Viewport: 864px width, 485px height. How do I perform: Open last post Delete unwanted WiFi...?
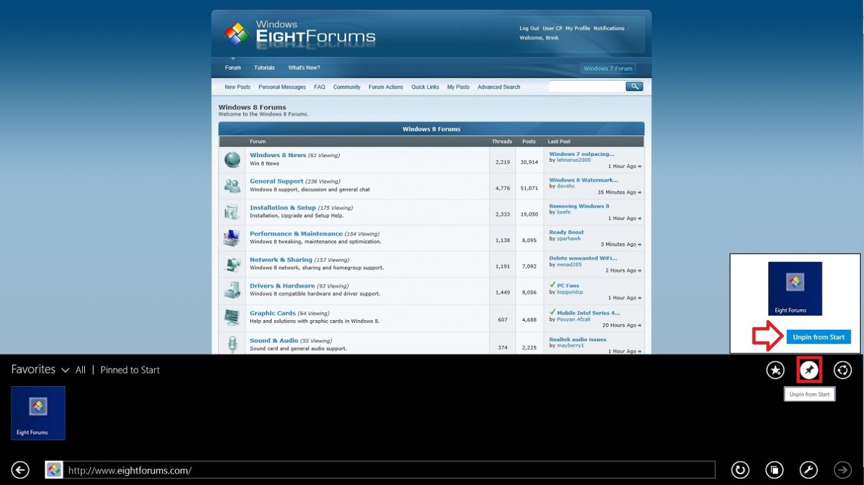click(583, 258)
